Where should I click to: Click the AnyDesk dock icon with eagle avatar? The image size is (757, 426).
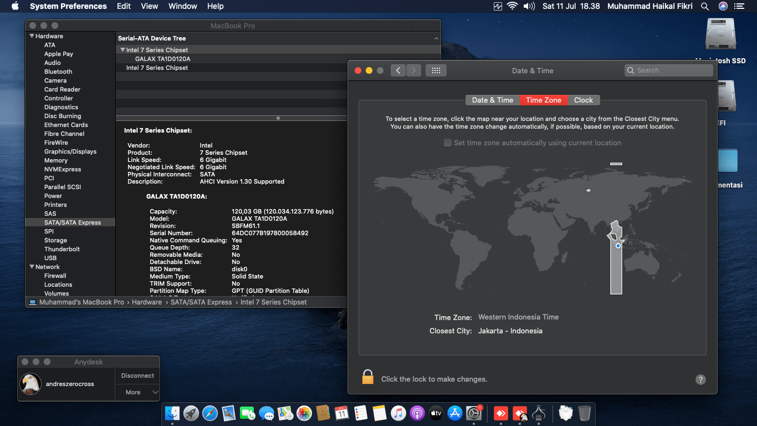coord(520,413)
